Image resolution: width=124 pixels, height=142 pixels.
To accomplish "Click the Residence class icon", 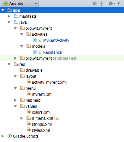I will pos(35,52).
